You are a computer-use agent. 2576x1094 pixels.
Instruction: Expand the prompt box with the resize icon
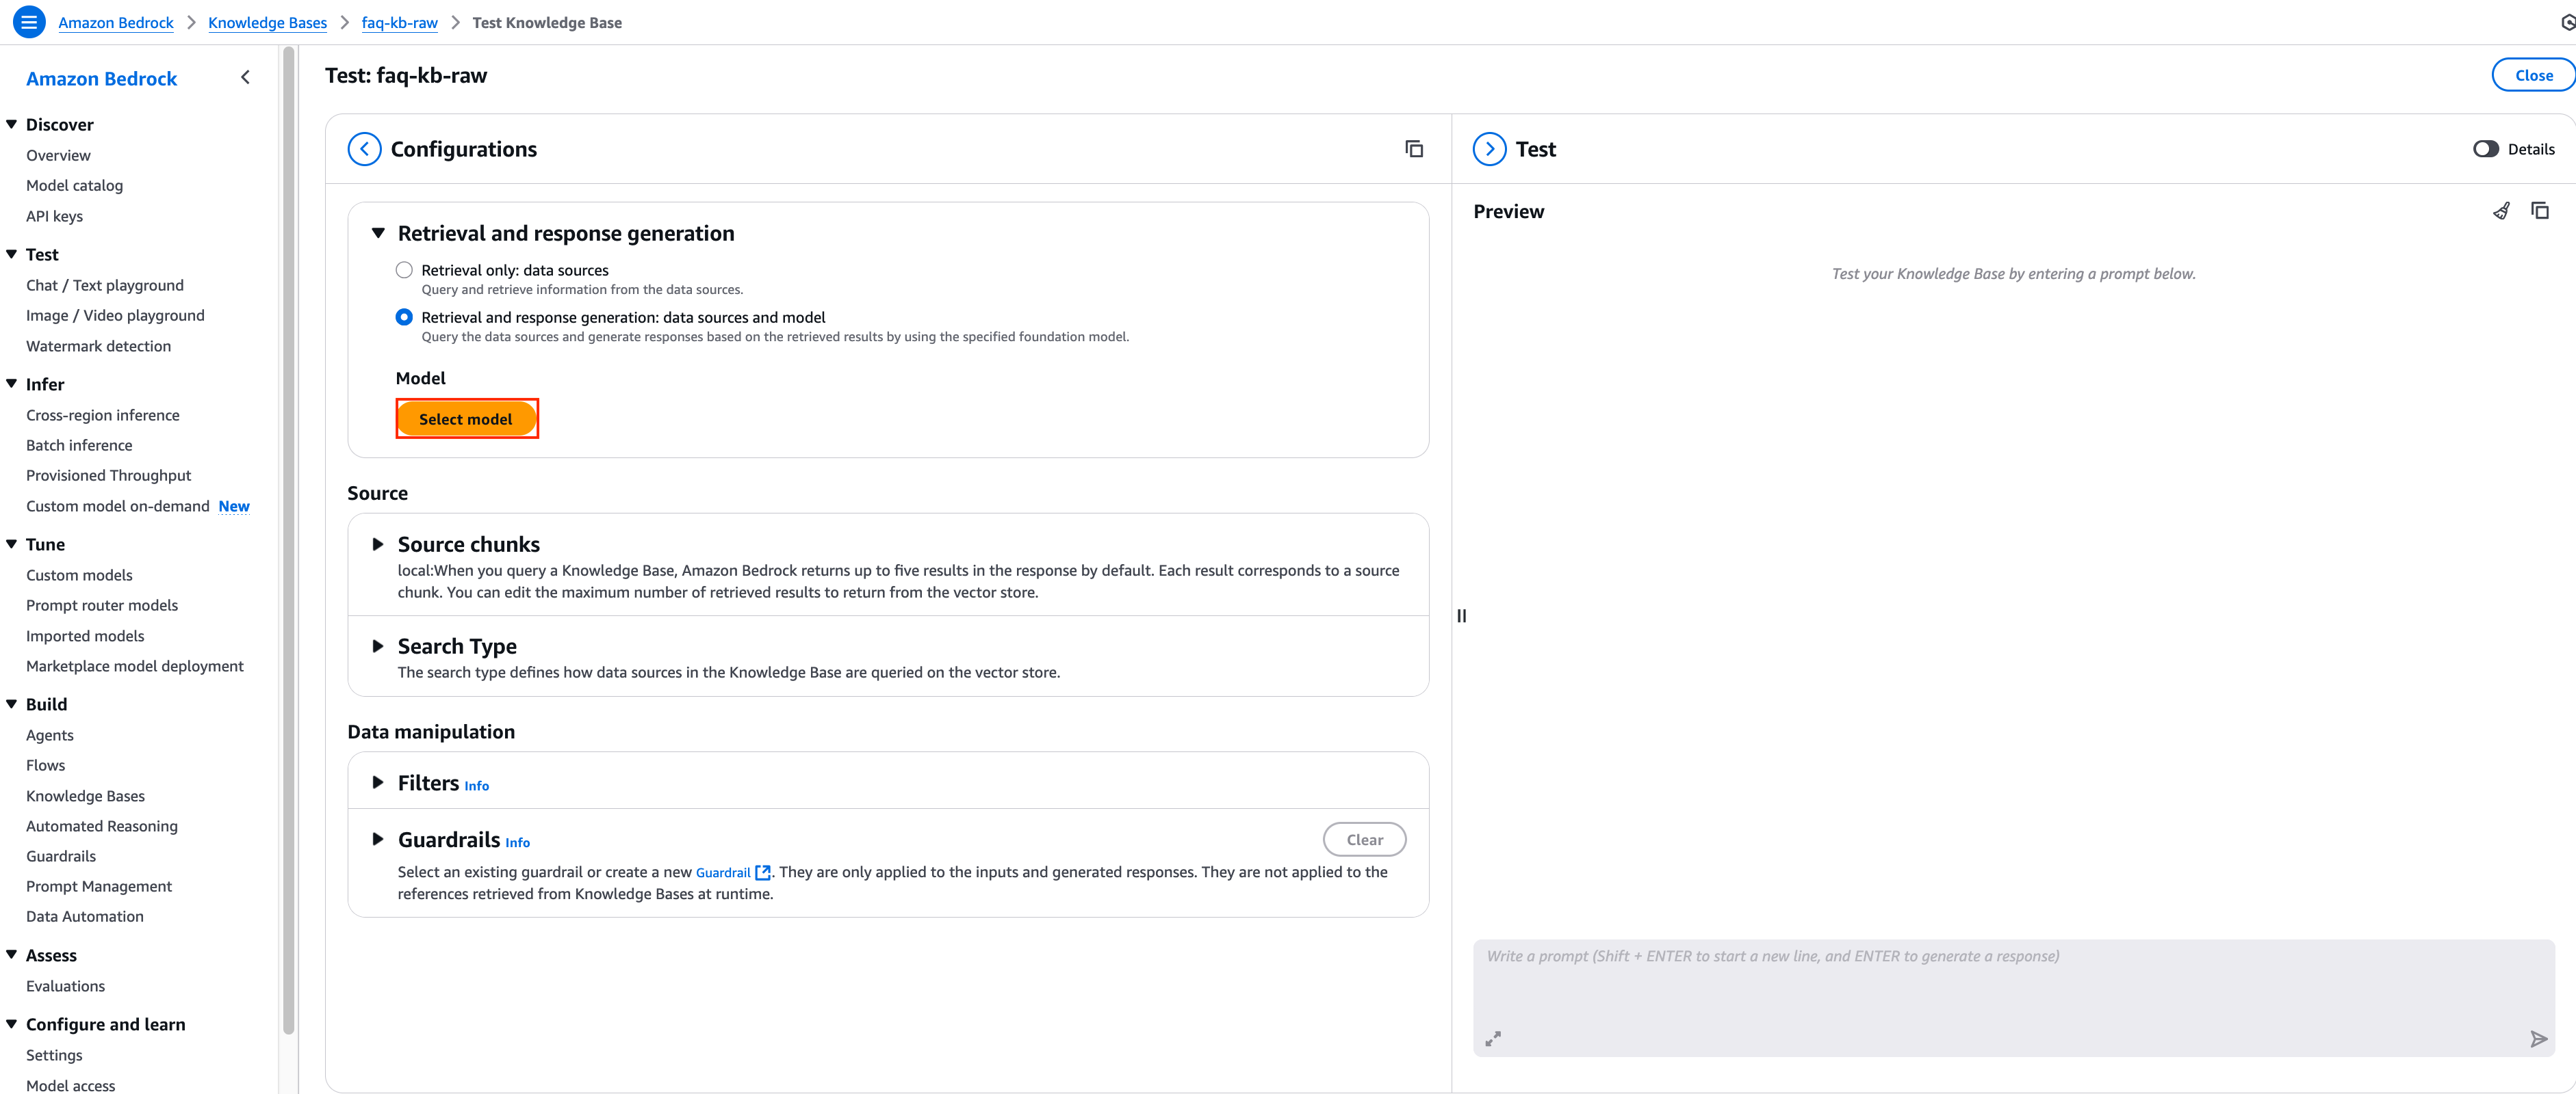[x=1493, y=1039]
